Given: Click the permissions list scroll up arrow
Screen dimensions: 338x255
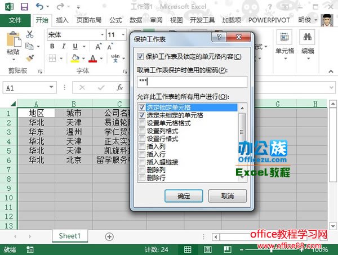Looking at the screenshot, I should (x=242, y=108).
